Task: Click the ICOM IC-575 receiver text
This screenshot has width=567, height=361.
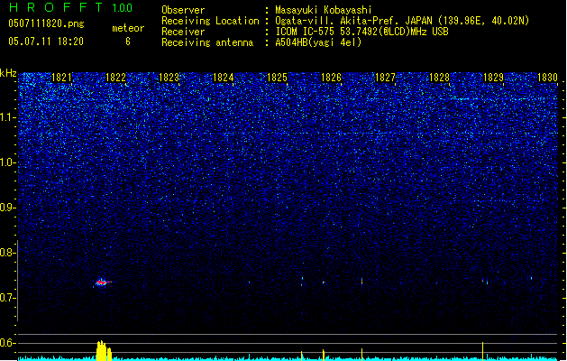Action: pos(361,32)
